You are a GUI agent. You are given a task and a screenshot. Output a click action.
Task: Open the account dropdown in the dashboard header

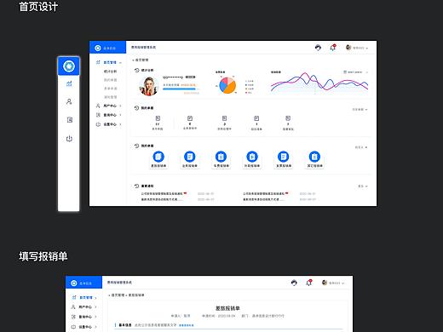click(357, 48)
